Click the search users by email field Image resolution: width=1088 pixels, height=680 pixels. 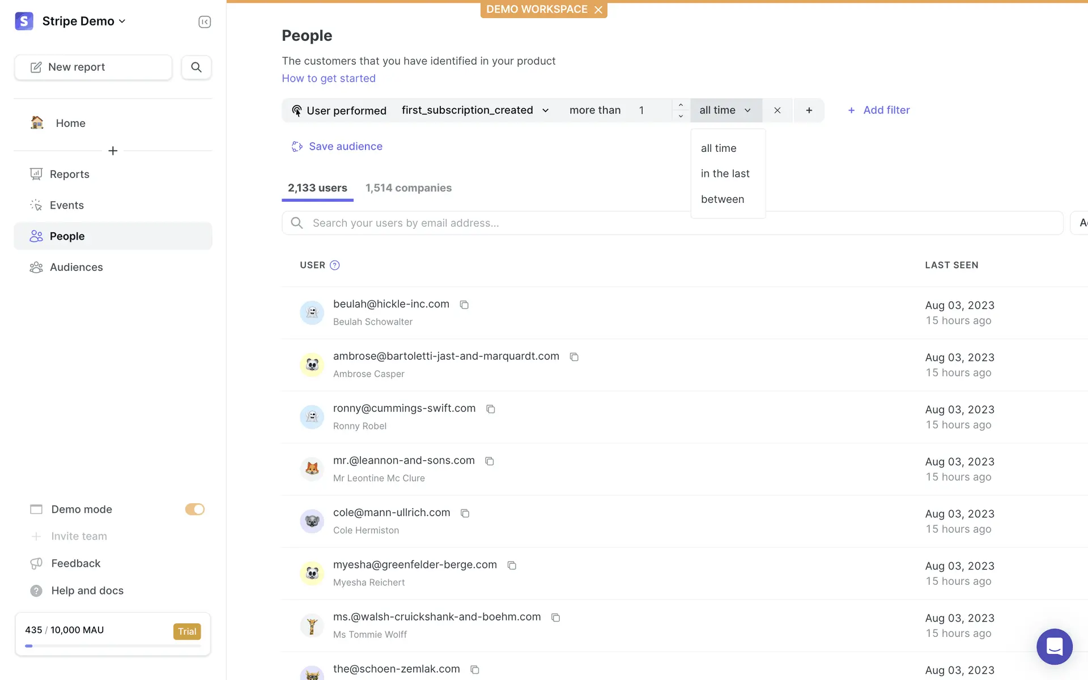[672, 223]
